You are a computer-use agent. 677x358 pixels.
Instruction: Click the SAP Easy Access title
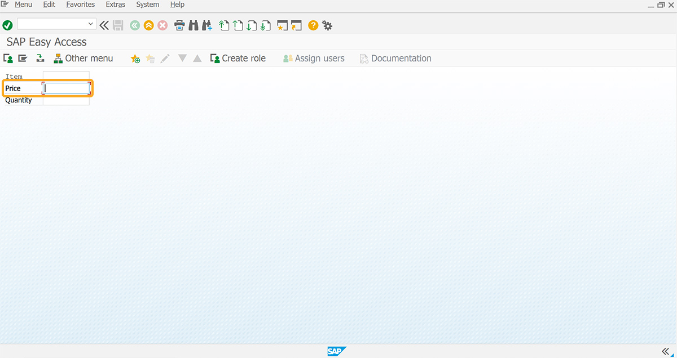pyautogui.click(x=47, y=42)
